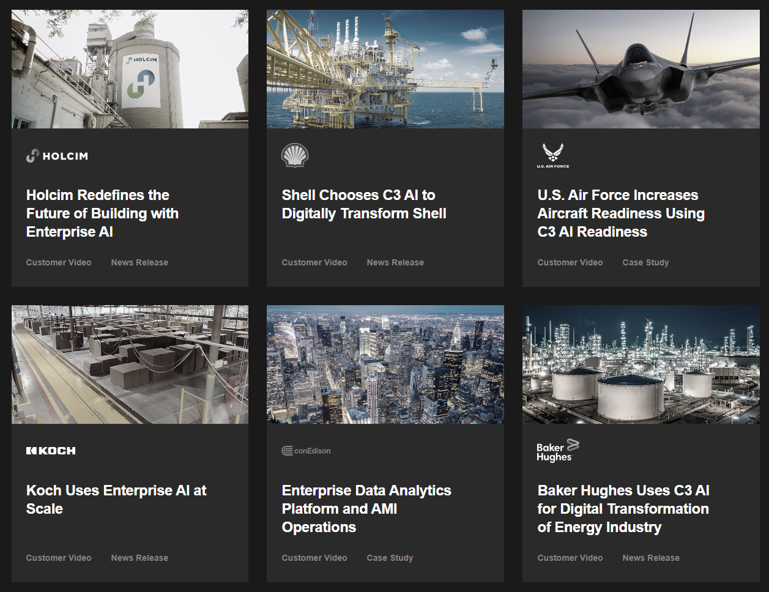Open U.S. Air Force Case Study
This screenshot has width=769, height=592.
(645, 262)
